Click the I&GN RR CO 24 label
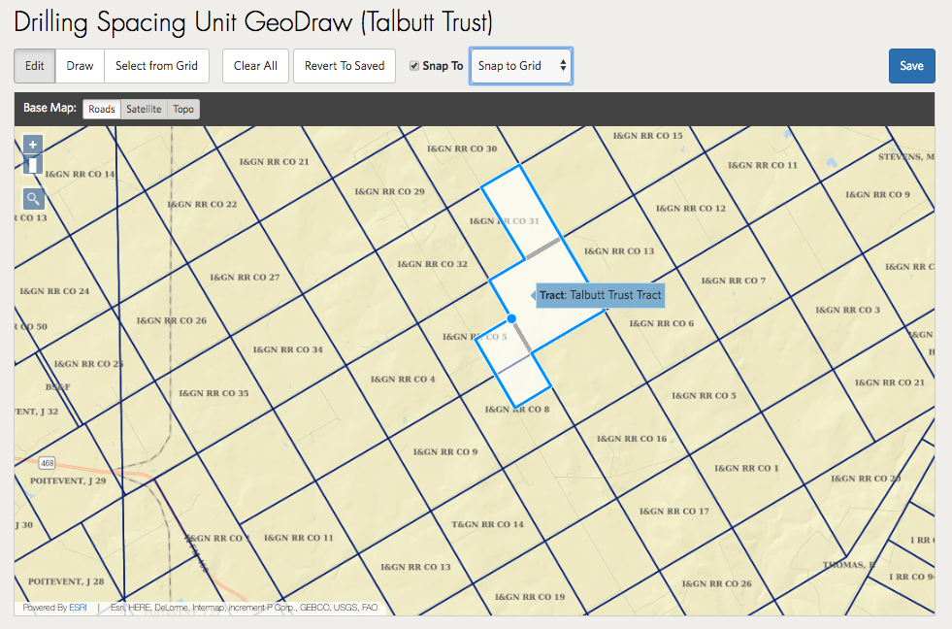Screen dimensions: 952x629 (x=54, y=291)
